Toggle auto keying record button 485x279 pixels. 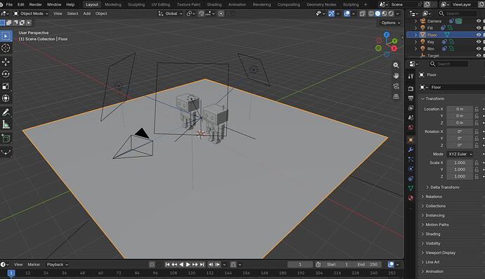pyautogui.click(x=152, y=264)
